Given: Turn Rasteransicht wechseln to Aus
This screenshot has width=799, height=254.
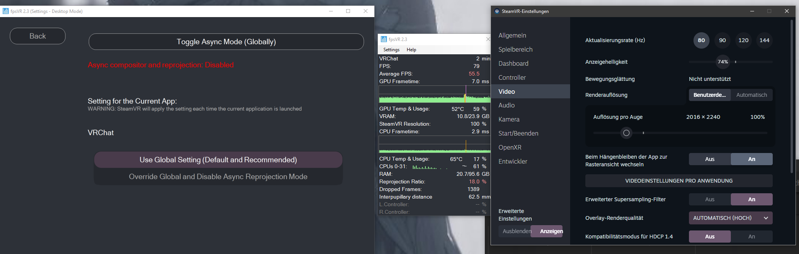Looking at the screenshot, I should point(710,159).
